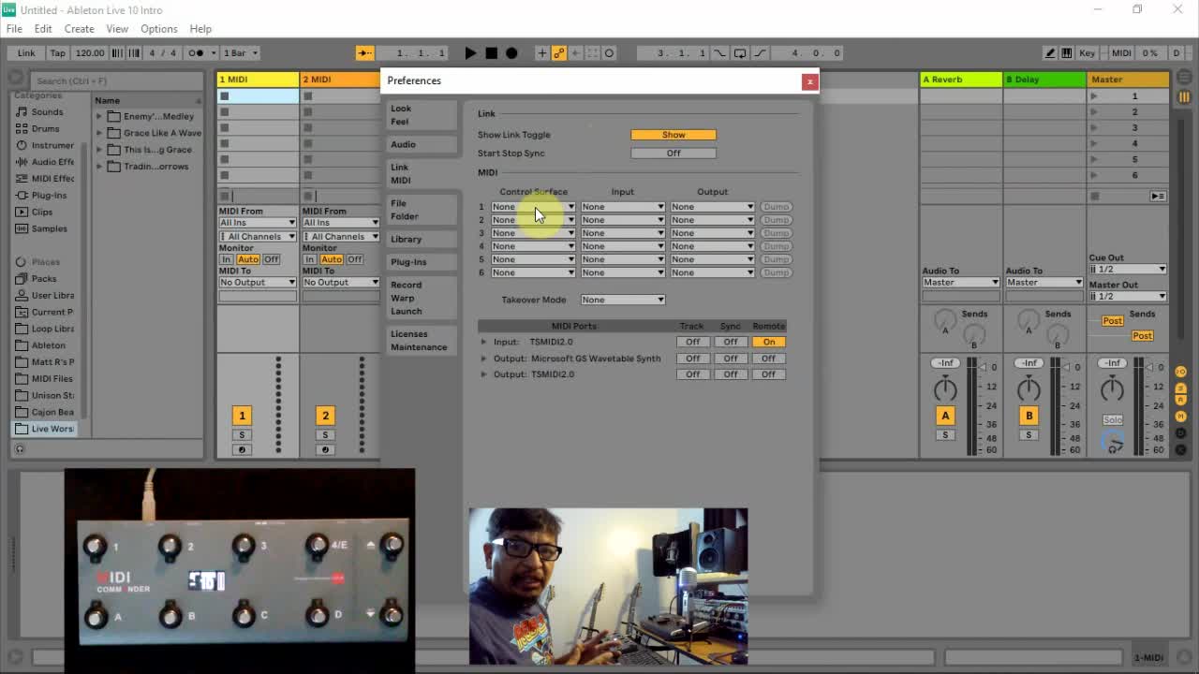Toggle Draw Mode pencil icon

(x=1050, y=53)
